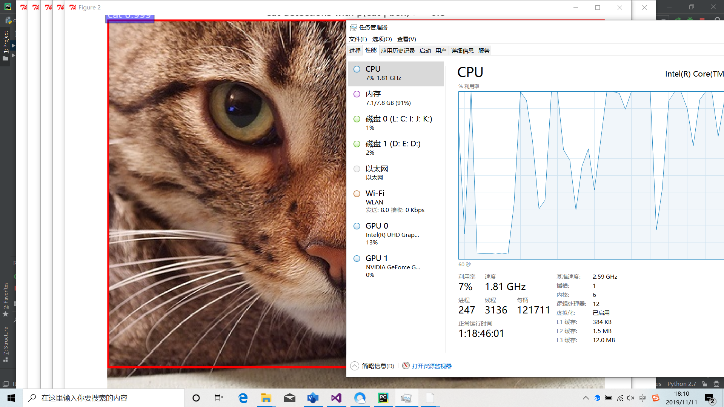Select GPU 1 NVIDIA GeForce item
724x407 pixels.
pyautogui.click(x=396, y=266)
